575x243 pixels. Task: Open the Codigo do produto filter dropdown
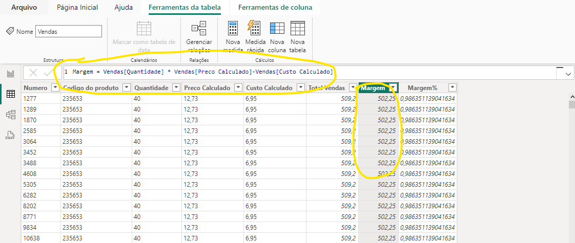[126, 88]
